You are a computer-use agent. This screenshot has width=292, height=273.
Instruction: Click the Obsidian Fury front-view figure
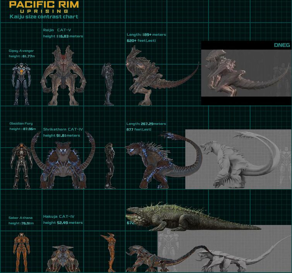tap(22, 166)
